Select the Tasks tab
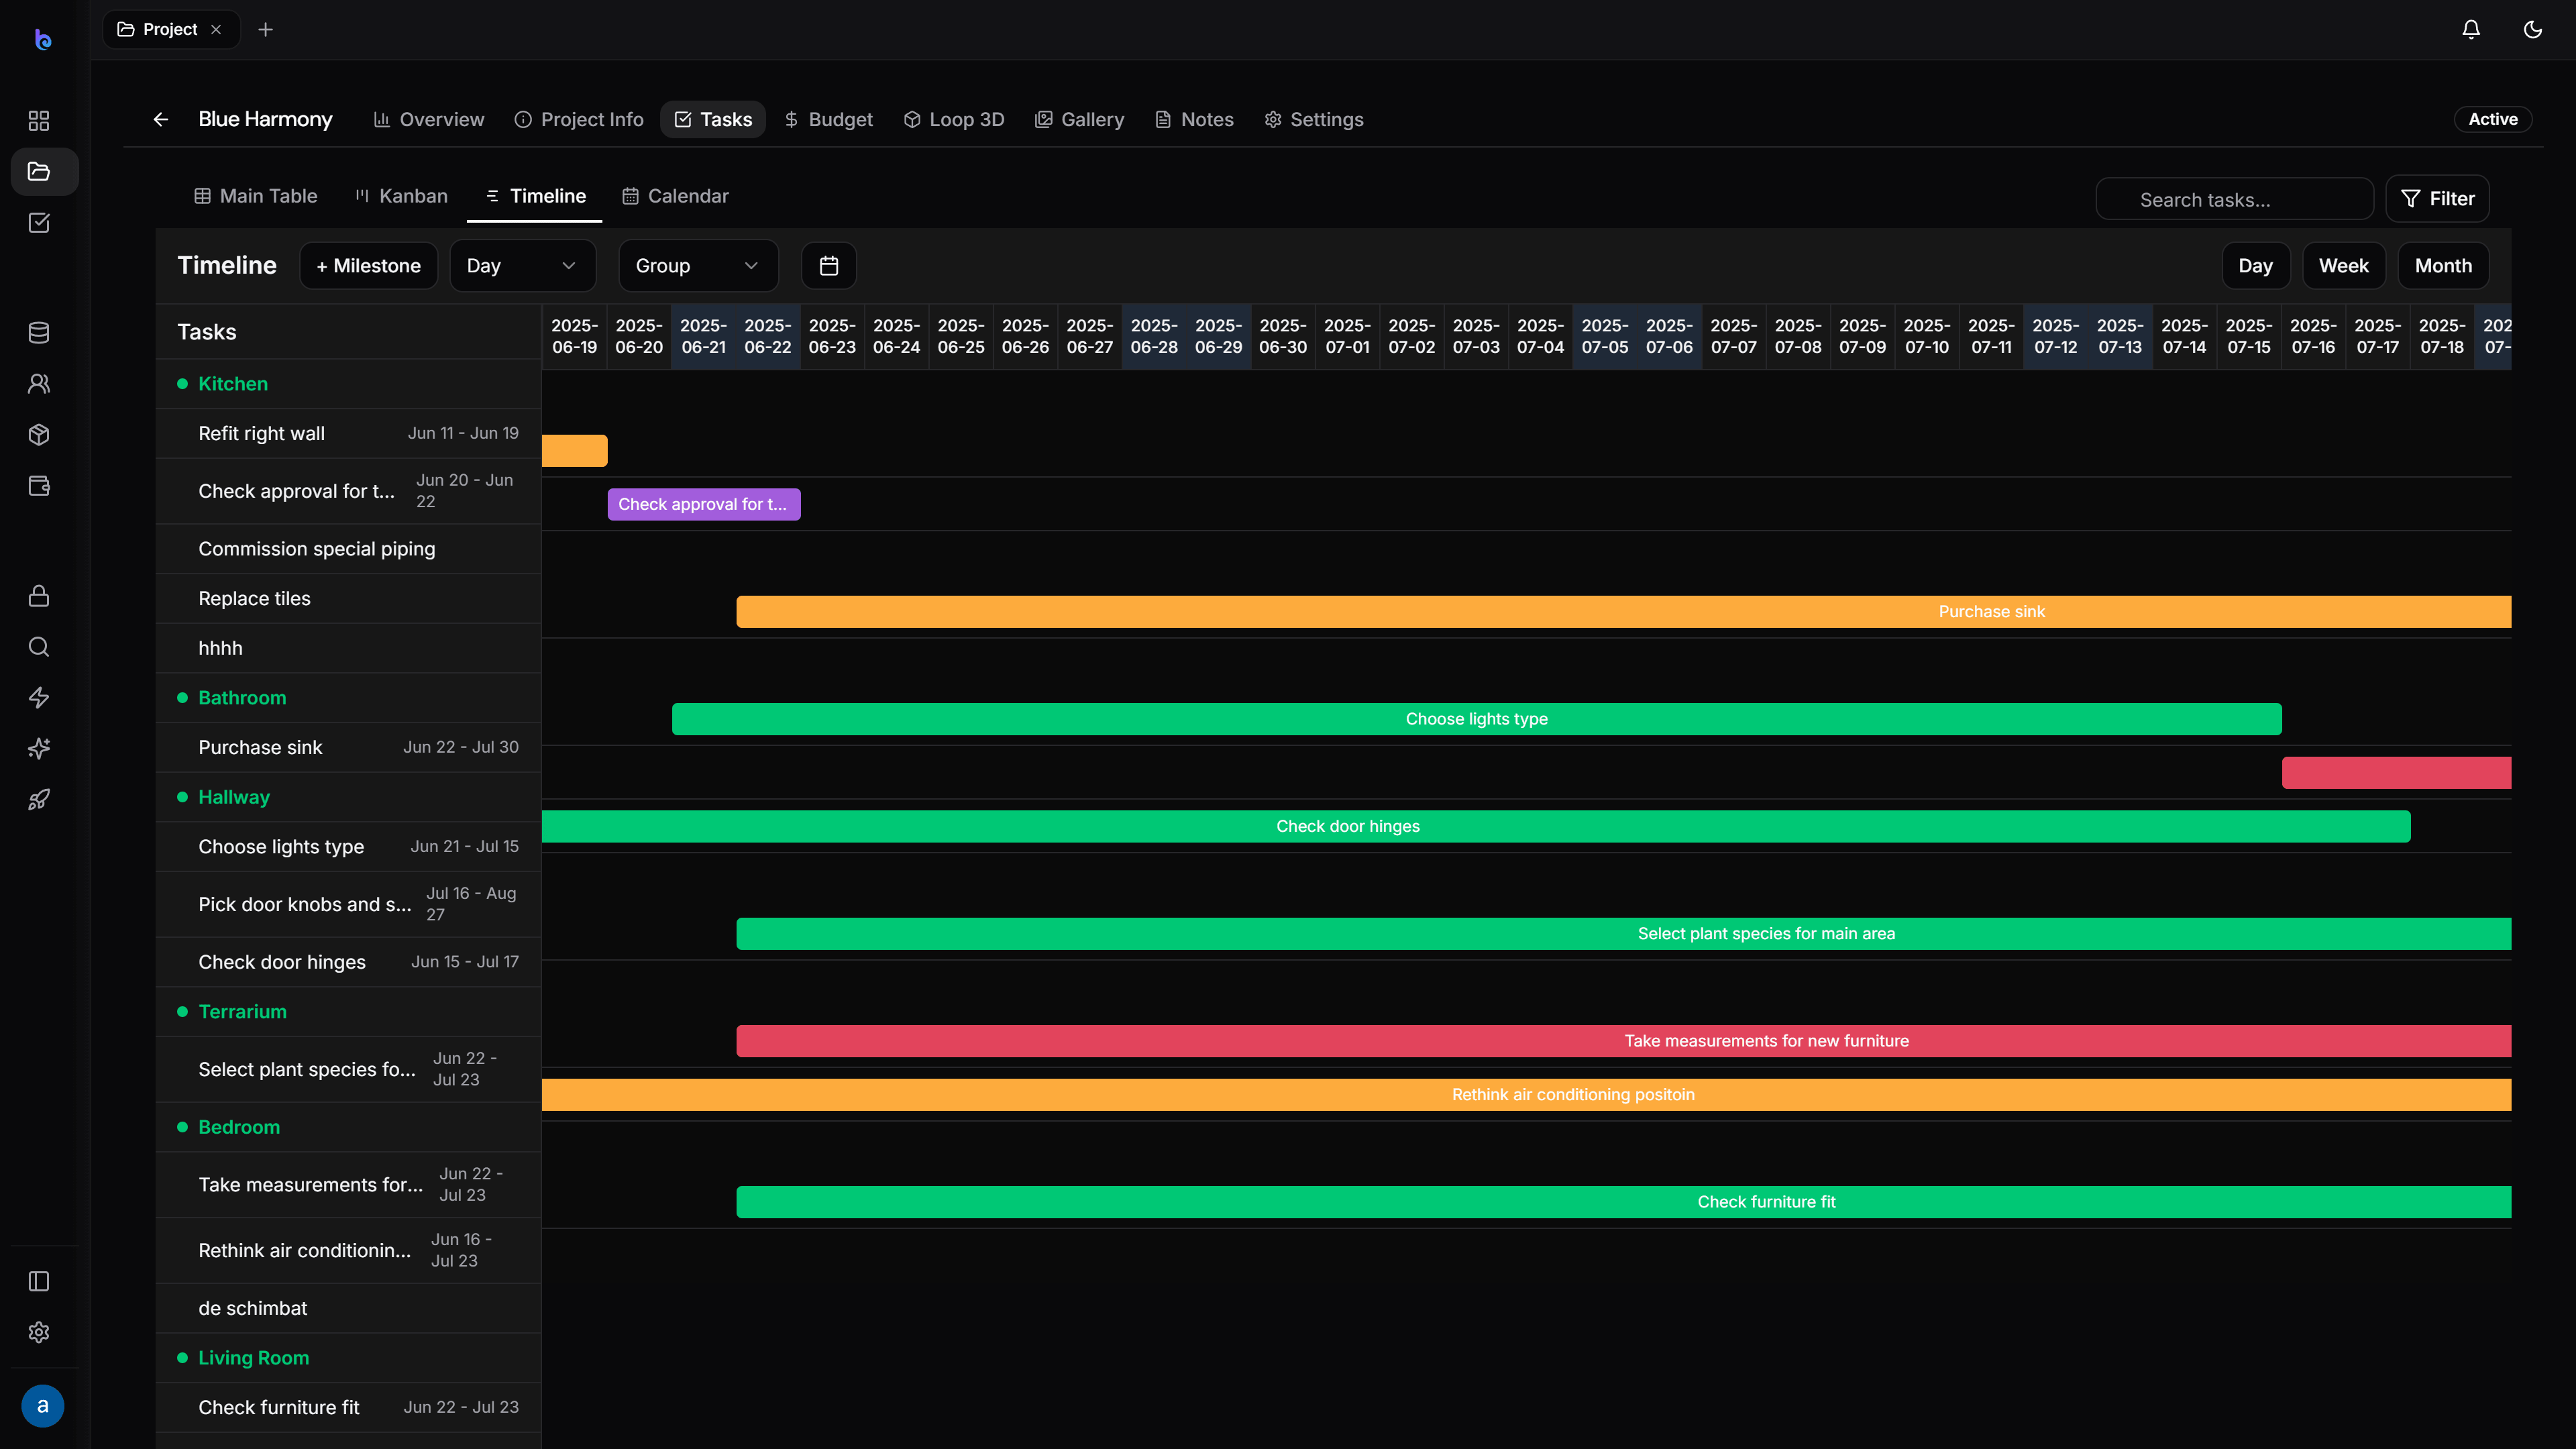 coord(713,120)
